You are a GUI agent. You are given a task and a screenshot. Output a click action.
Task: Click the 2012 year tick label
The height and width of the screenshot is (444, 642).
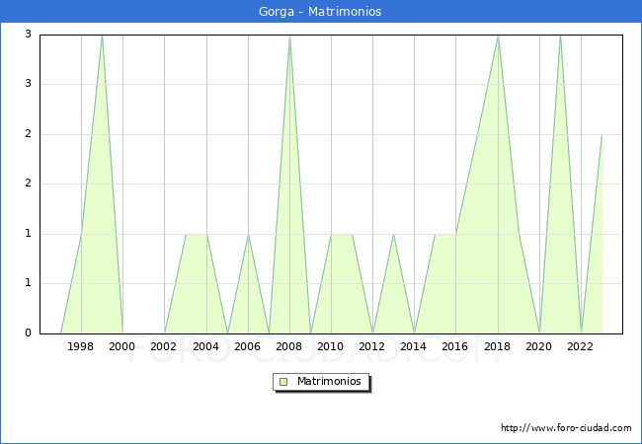(x=372, y=346)
